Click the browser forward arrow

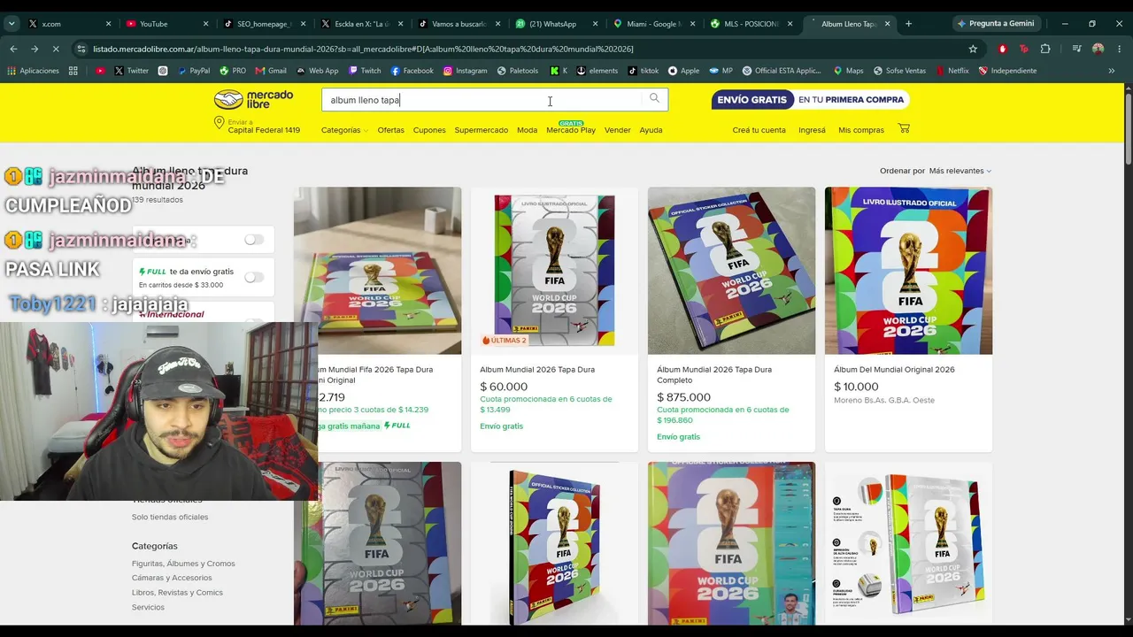[x=35, y=49]
